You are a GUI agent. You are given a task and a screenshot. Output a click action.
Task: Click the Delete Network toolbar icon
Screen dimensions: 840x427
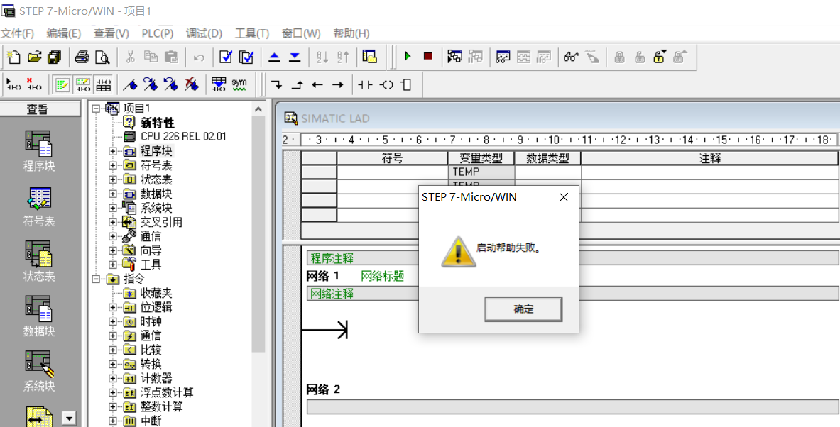click(34, 84)
